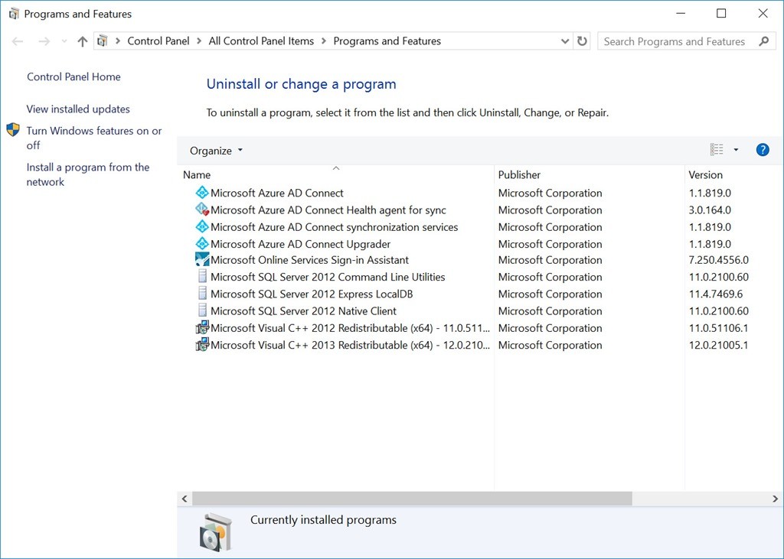Open Turn Windows features on or off
The image size is (784, 559).
(x=94, y=138)
